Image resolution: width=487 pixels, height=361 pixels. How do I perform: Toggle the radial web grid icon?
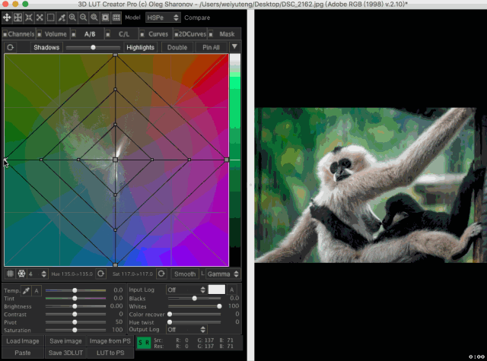pyautogui.click(x=21, y=274)
